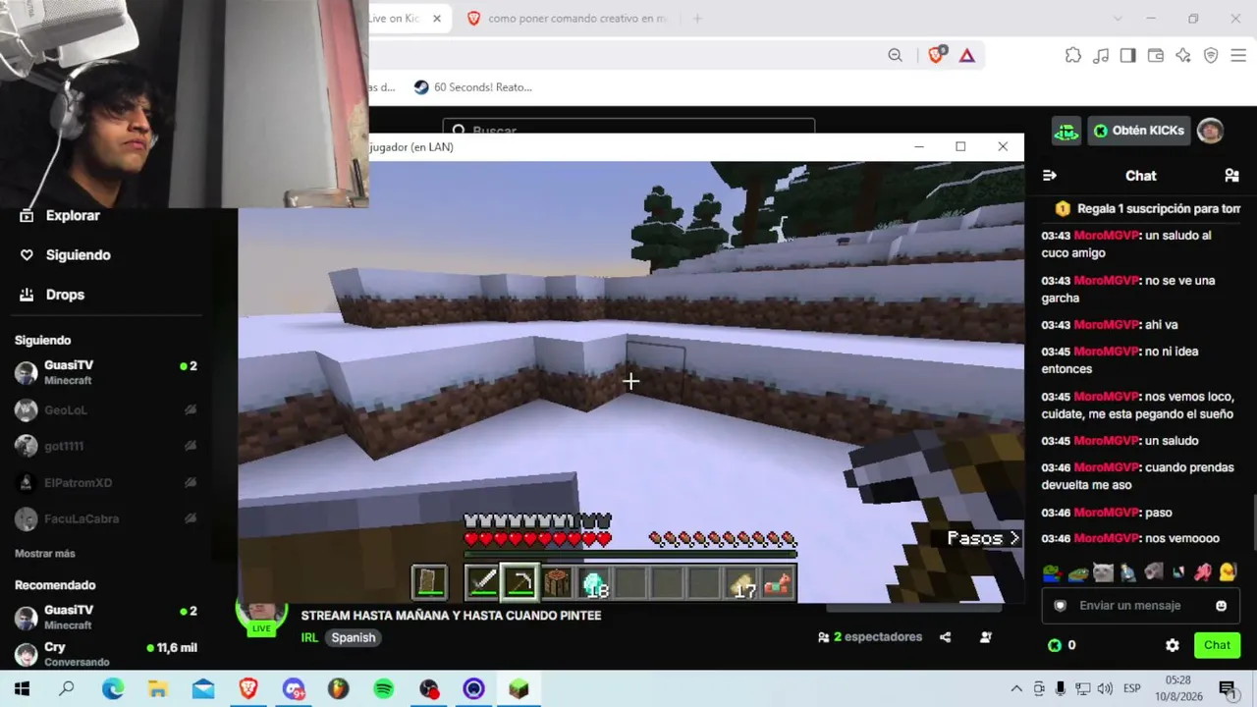Click the Minecraft icon in taskbar

pyautogui.click(x=519, y=689)
